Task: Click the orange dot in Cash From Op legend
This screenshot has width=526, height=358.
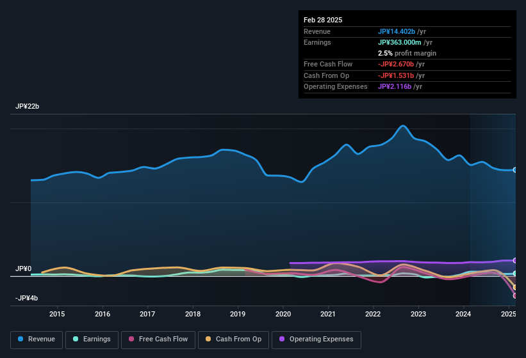Action: 208,339
